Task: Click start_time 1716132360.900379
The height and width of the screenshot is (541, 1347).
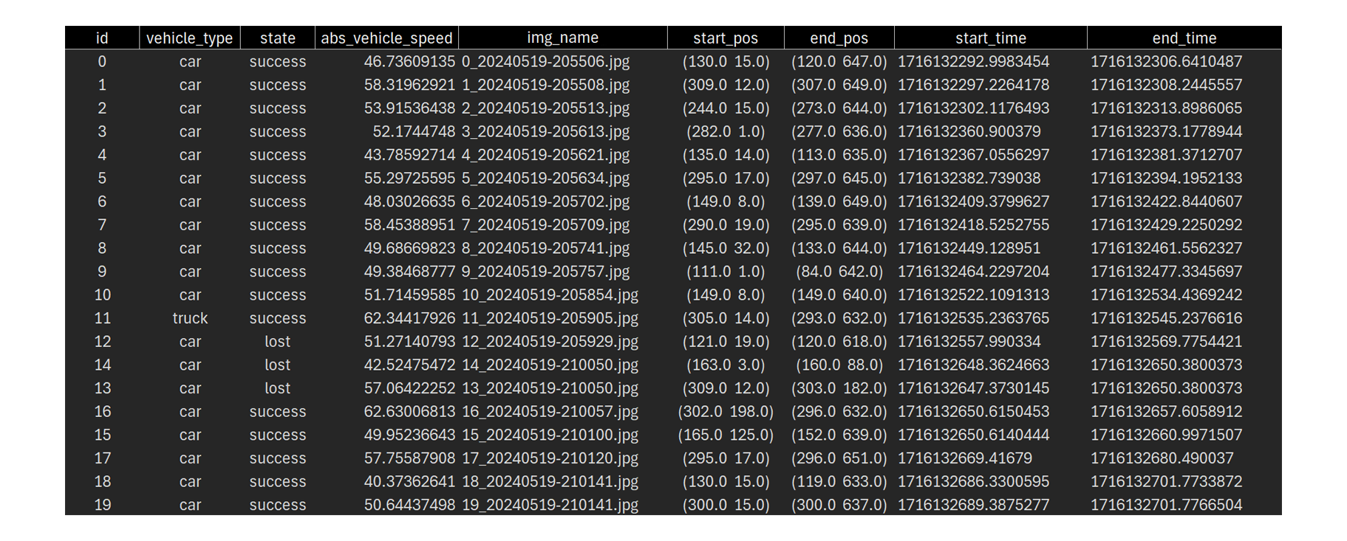Action: click(x=969, y=131)
